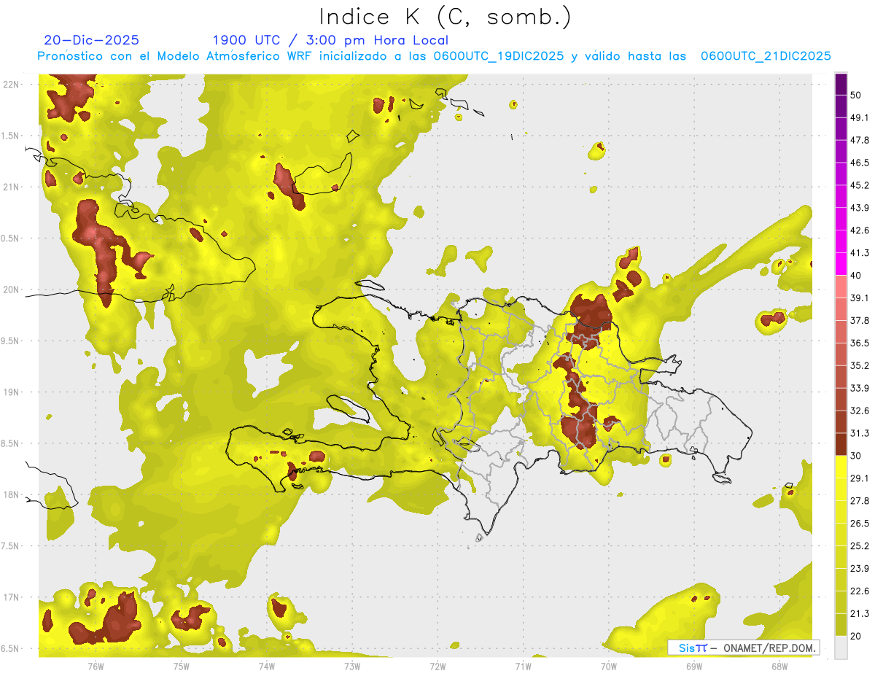Click the '71W' longitude axis label
875x676 pixels.
[x=523, y=667]
